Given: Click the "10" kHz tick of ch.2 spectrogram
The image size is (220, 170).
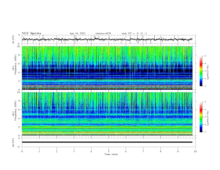Looking at the screenshot, I should pyautogui.click(x=19, y=92).
